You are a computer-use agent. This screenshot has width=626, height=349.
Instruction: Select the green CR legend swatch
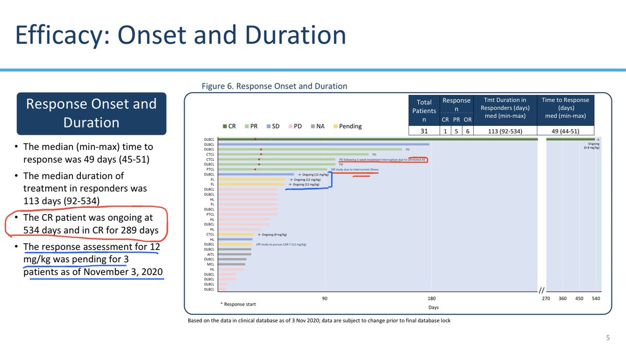[225, 126]
